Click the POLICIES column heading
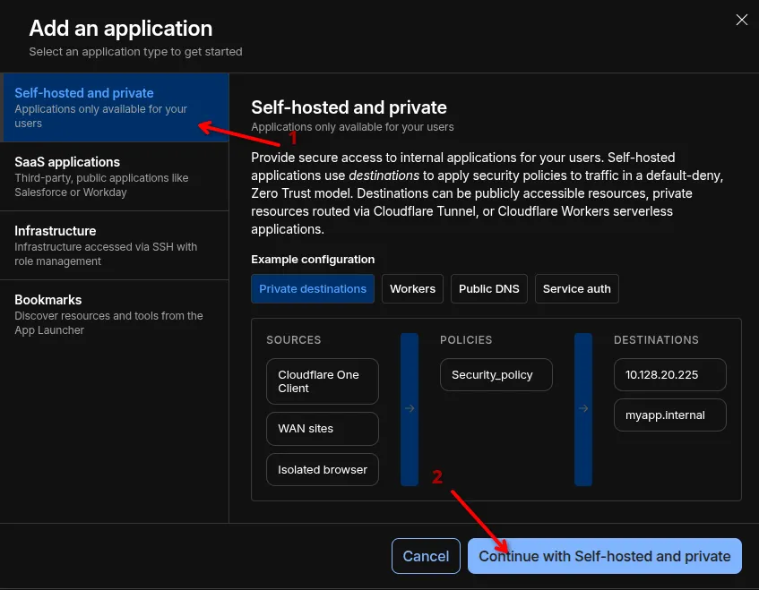 (x=466, y=340)
